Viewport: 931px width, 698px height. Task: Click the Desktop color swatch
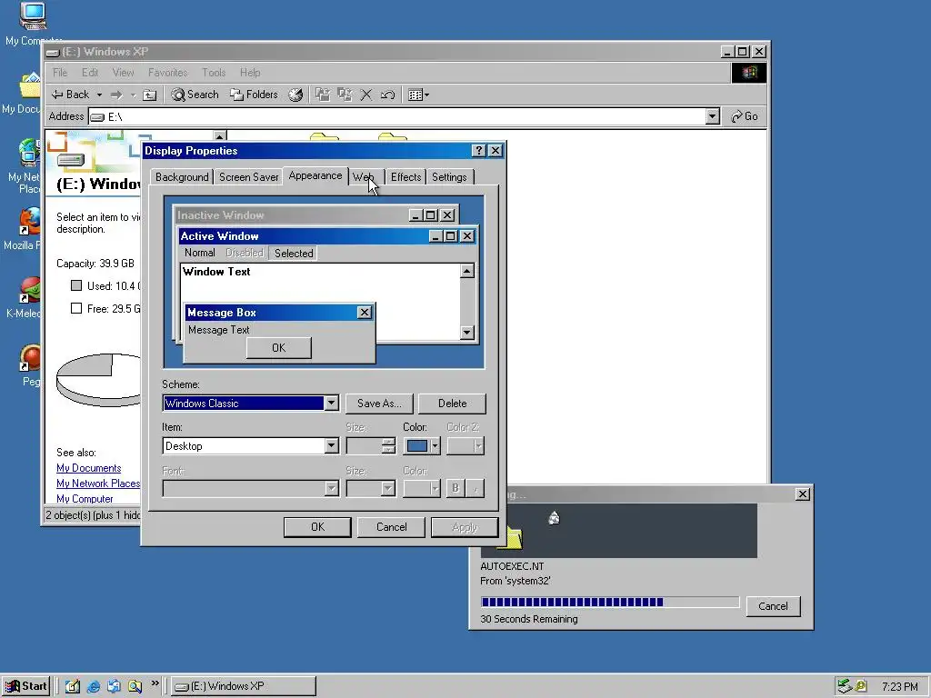click(416, 445)
